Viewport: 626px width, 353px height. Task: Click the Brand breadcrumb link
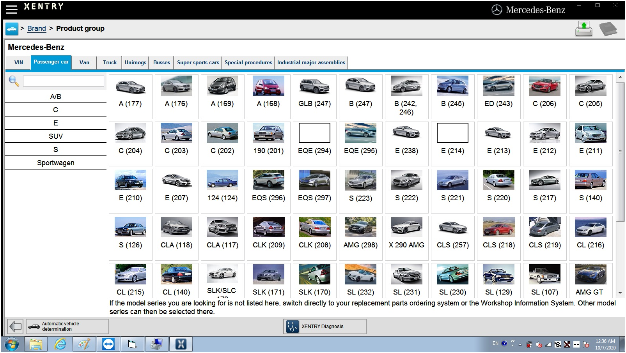tap(37, 28)
